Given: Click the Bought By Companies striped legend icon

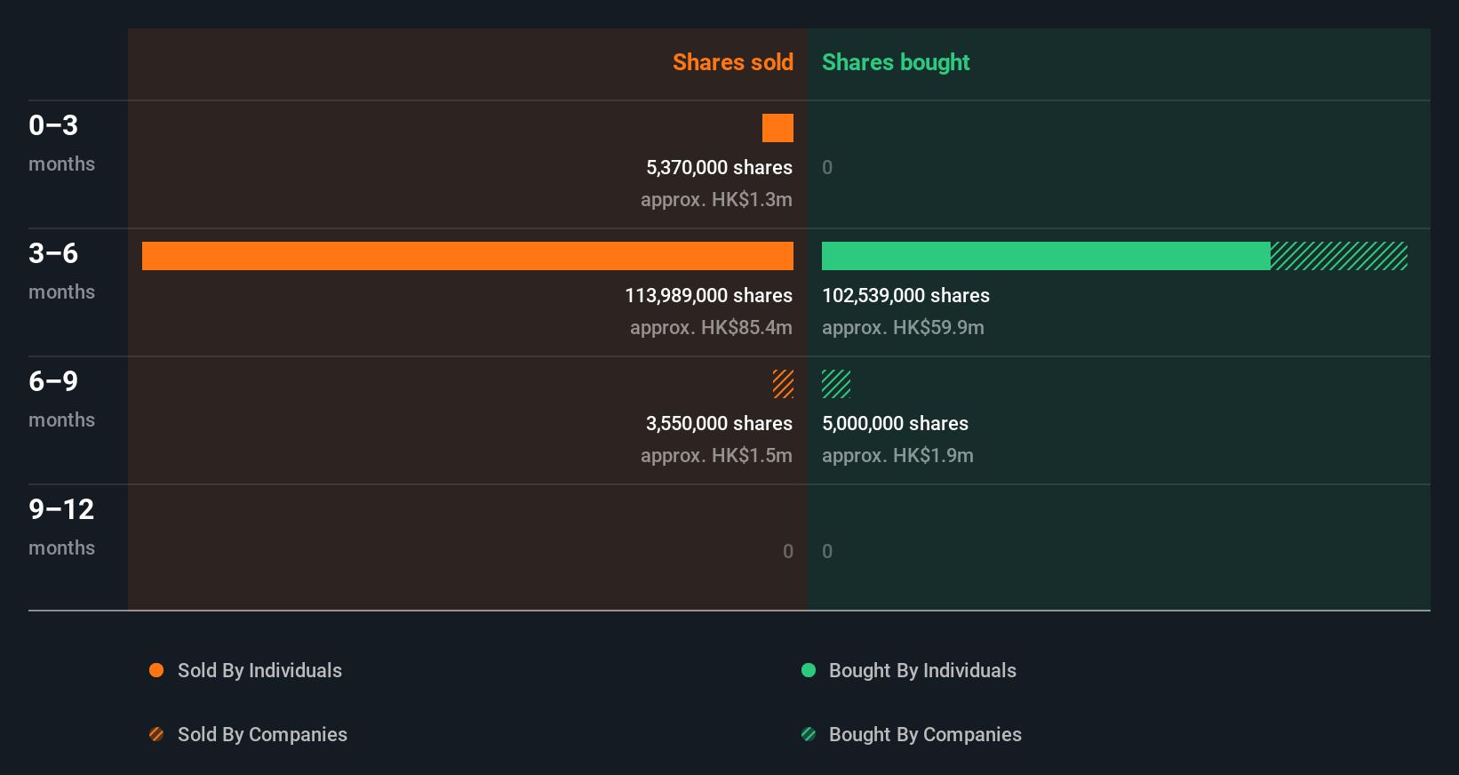Looking at the screenshot, I should 809,734.
